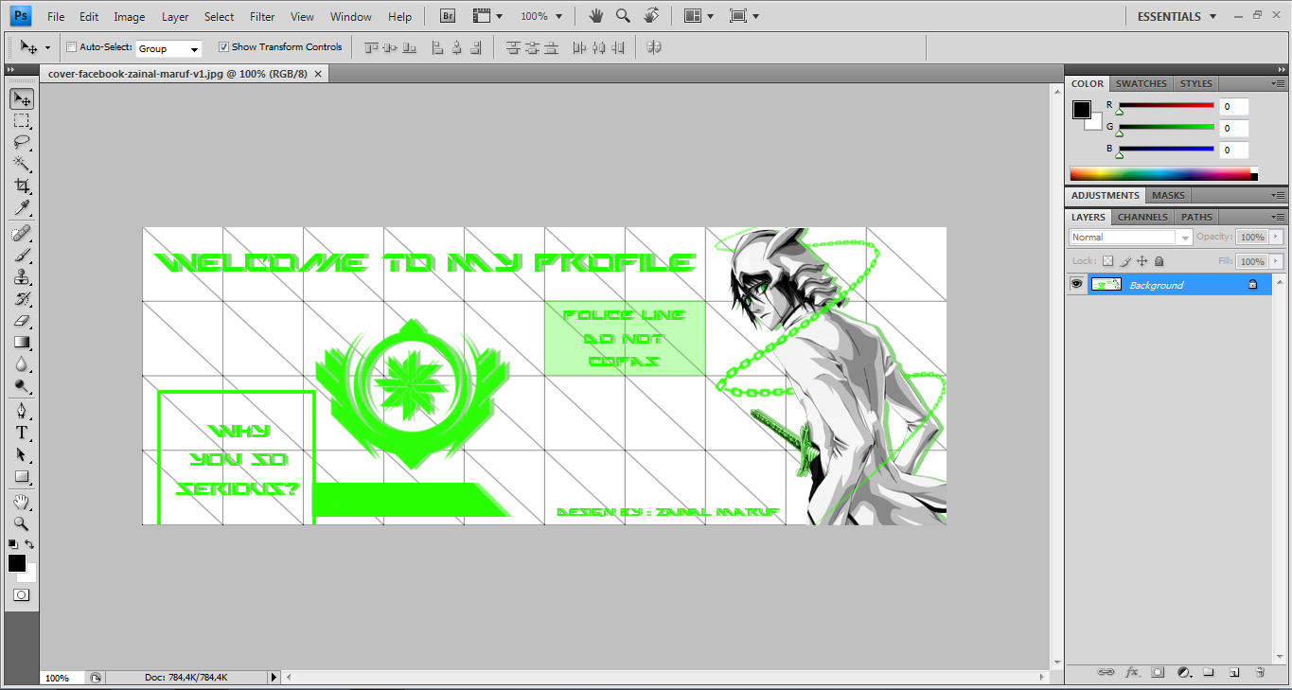Close the cover-facebook-zainal-maruf-v1.jpg document tab
Viewport: 1292px width, 690px height.
[318, 73]
